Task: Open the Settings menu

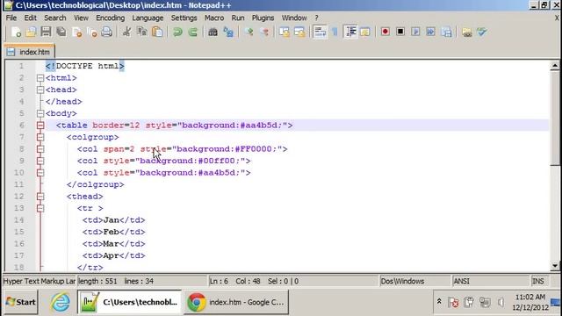Action: click(184, 18)
